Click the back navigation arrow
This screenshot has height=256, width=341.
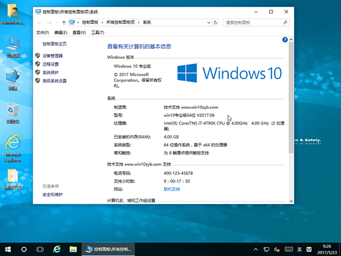click(x=40, y=22)
